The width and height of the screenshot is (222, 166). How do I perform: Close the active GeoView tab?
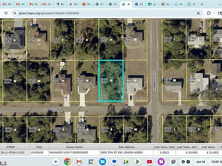pyautogui.click(x=129, y=4)
